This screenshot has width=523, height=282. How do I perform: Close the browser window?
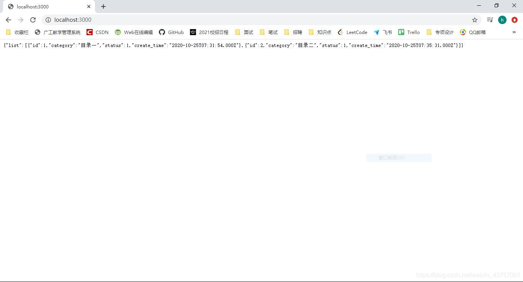click(x=514, y=6)
